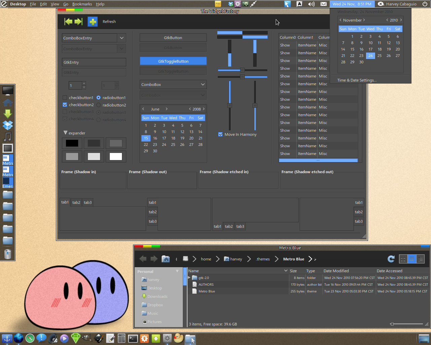Click the go-to-first arrow in Widget Factory toolbar
Image resolution: width=431 pixels, height=345 pixels.
click(68, 22)
